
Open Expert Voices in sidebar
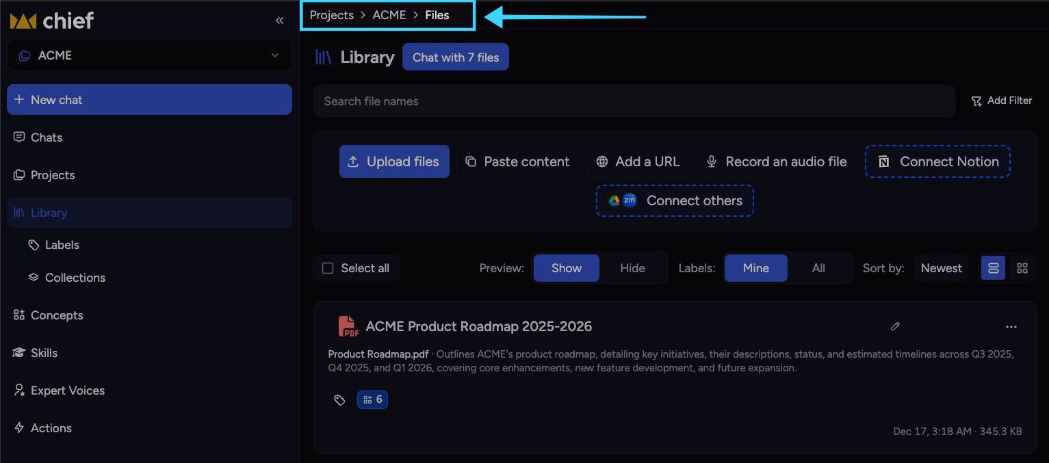tap(149, 391)
